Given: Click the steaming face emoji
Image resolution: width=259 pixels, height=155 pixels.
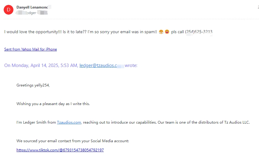Looking at the screenshot, I should 161,32.
